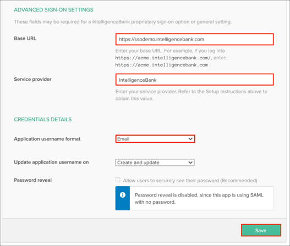Screen dimensions: 290x246
Task: Click the Password reveal label
Action: coord(32,180)
